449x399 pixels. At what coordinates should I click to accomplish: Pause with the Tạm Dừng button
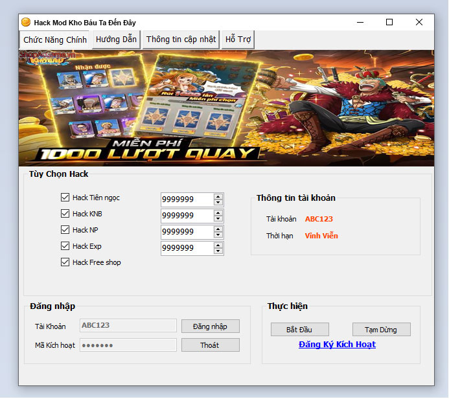(382, 330)
